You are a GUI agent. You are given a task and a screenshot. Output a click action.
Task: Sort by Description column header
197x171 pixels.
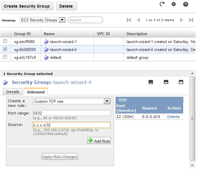pyautogui.click(x=159, y=34)
